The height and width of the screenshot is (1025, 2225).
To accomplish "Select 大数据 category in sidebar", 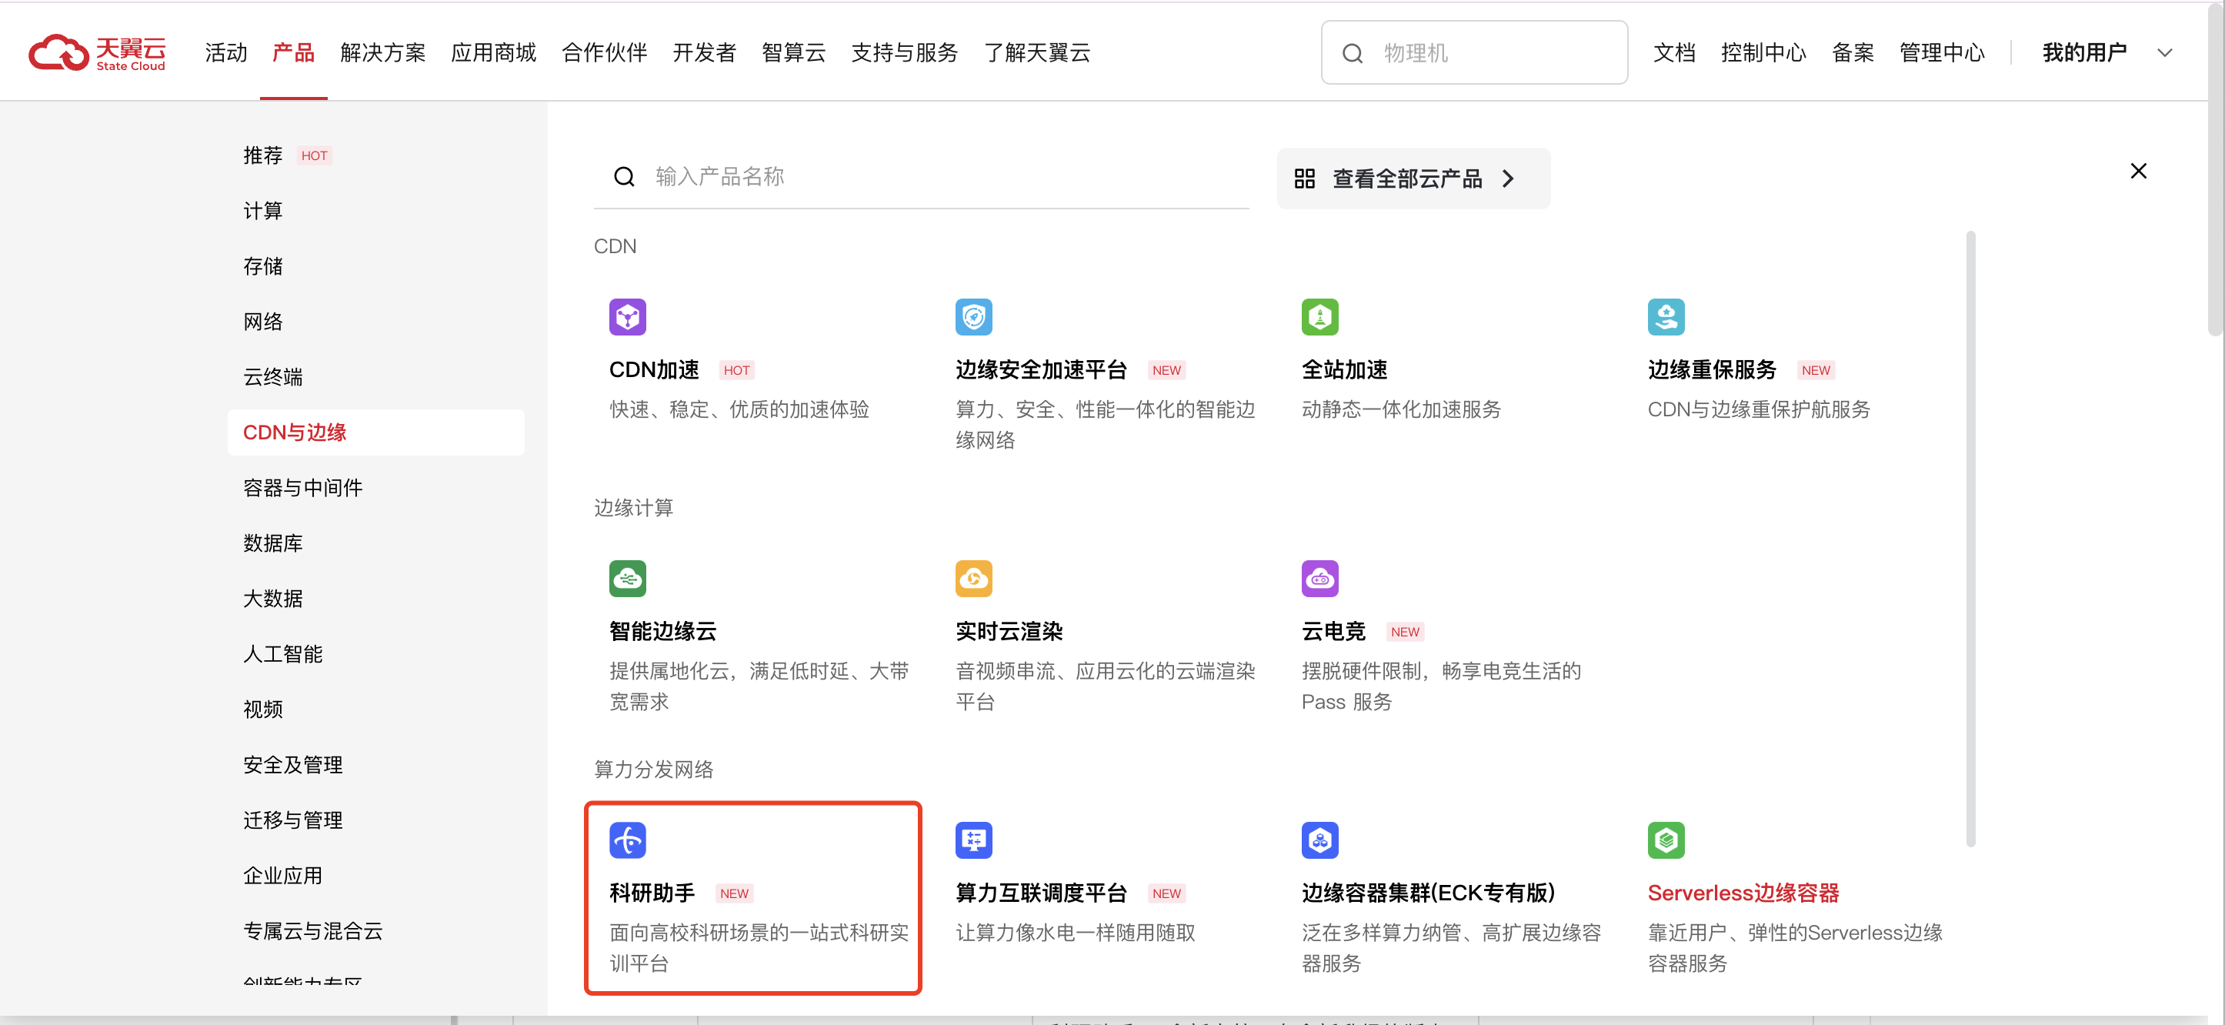I will tap(273, 598).
